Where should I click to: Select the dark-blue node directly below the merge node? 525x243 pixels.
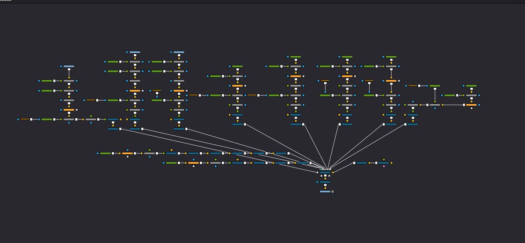tap(325, 182)
